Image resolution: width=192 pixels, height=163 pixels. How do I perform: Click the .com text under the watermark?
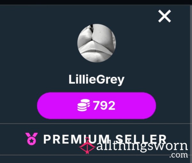tap(179, 155)
